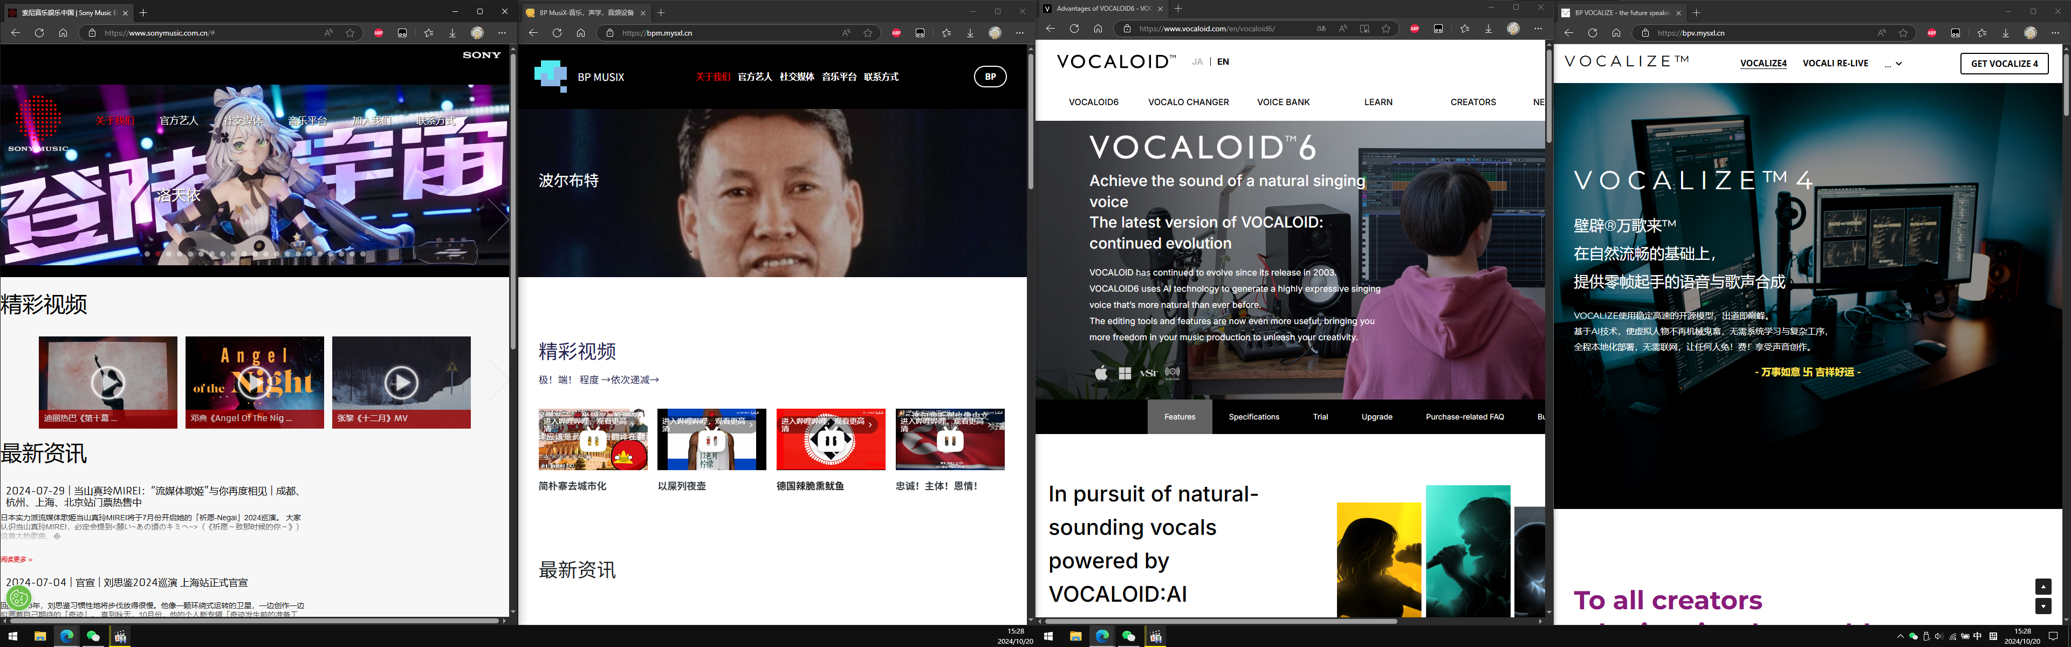Refresh the BP VOCALIZE browser window
Image resolution: width=2071 pixels, height=647 pixels.
1592,33
